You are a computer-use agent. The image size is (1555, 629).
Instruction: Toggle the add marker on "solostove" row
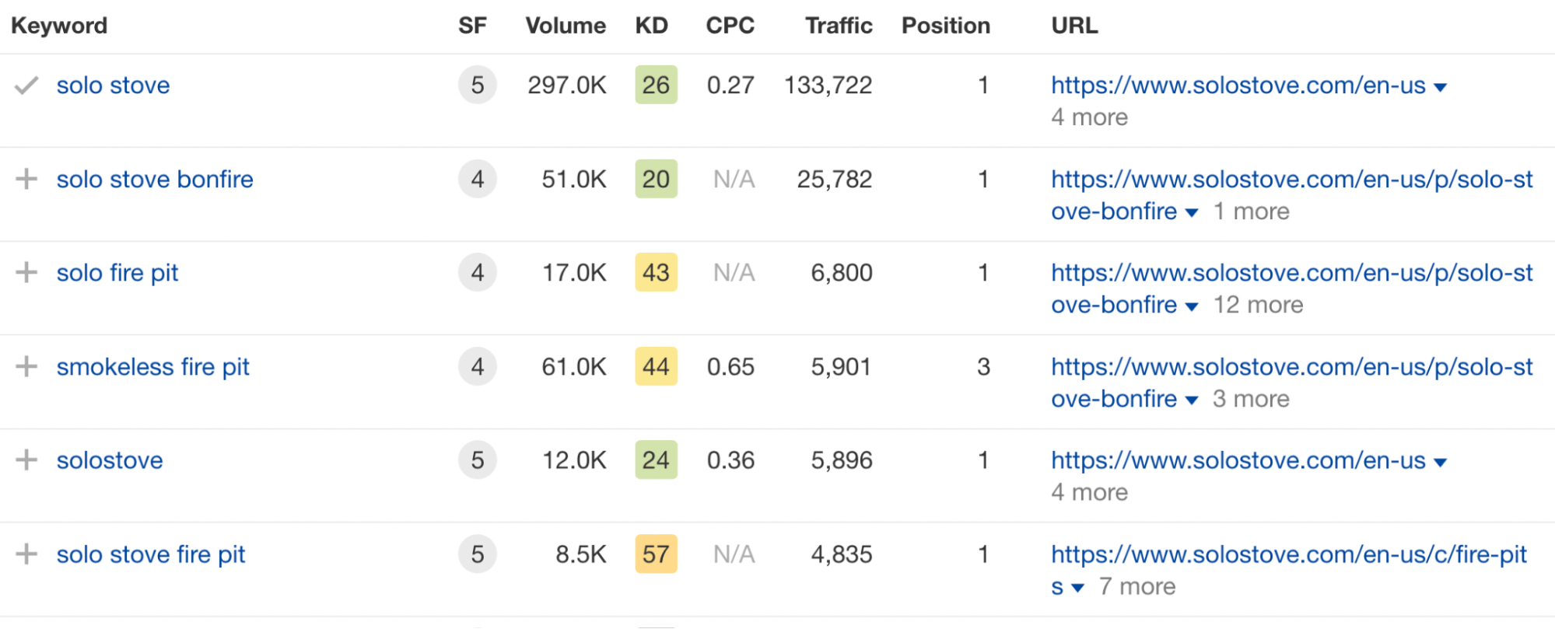point(26,460)
